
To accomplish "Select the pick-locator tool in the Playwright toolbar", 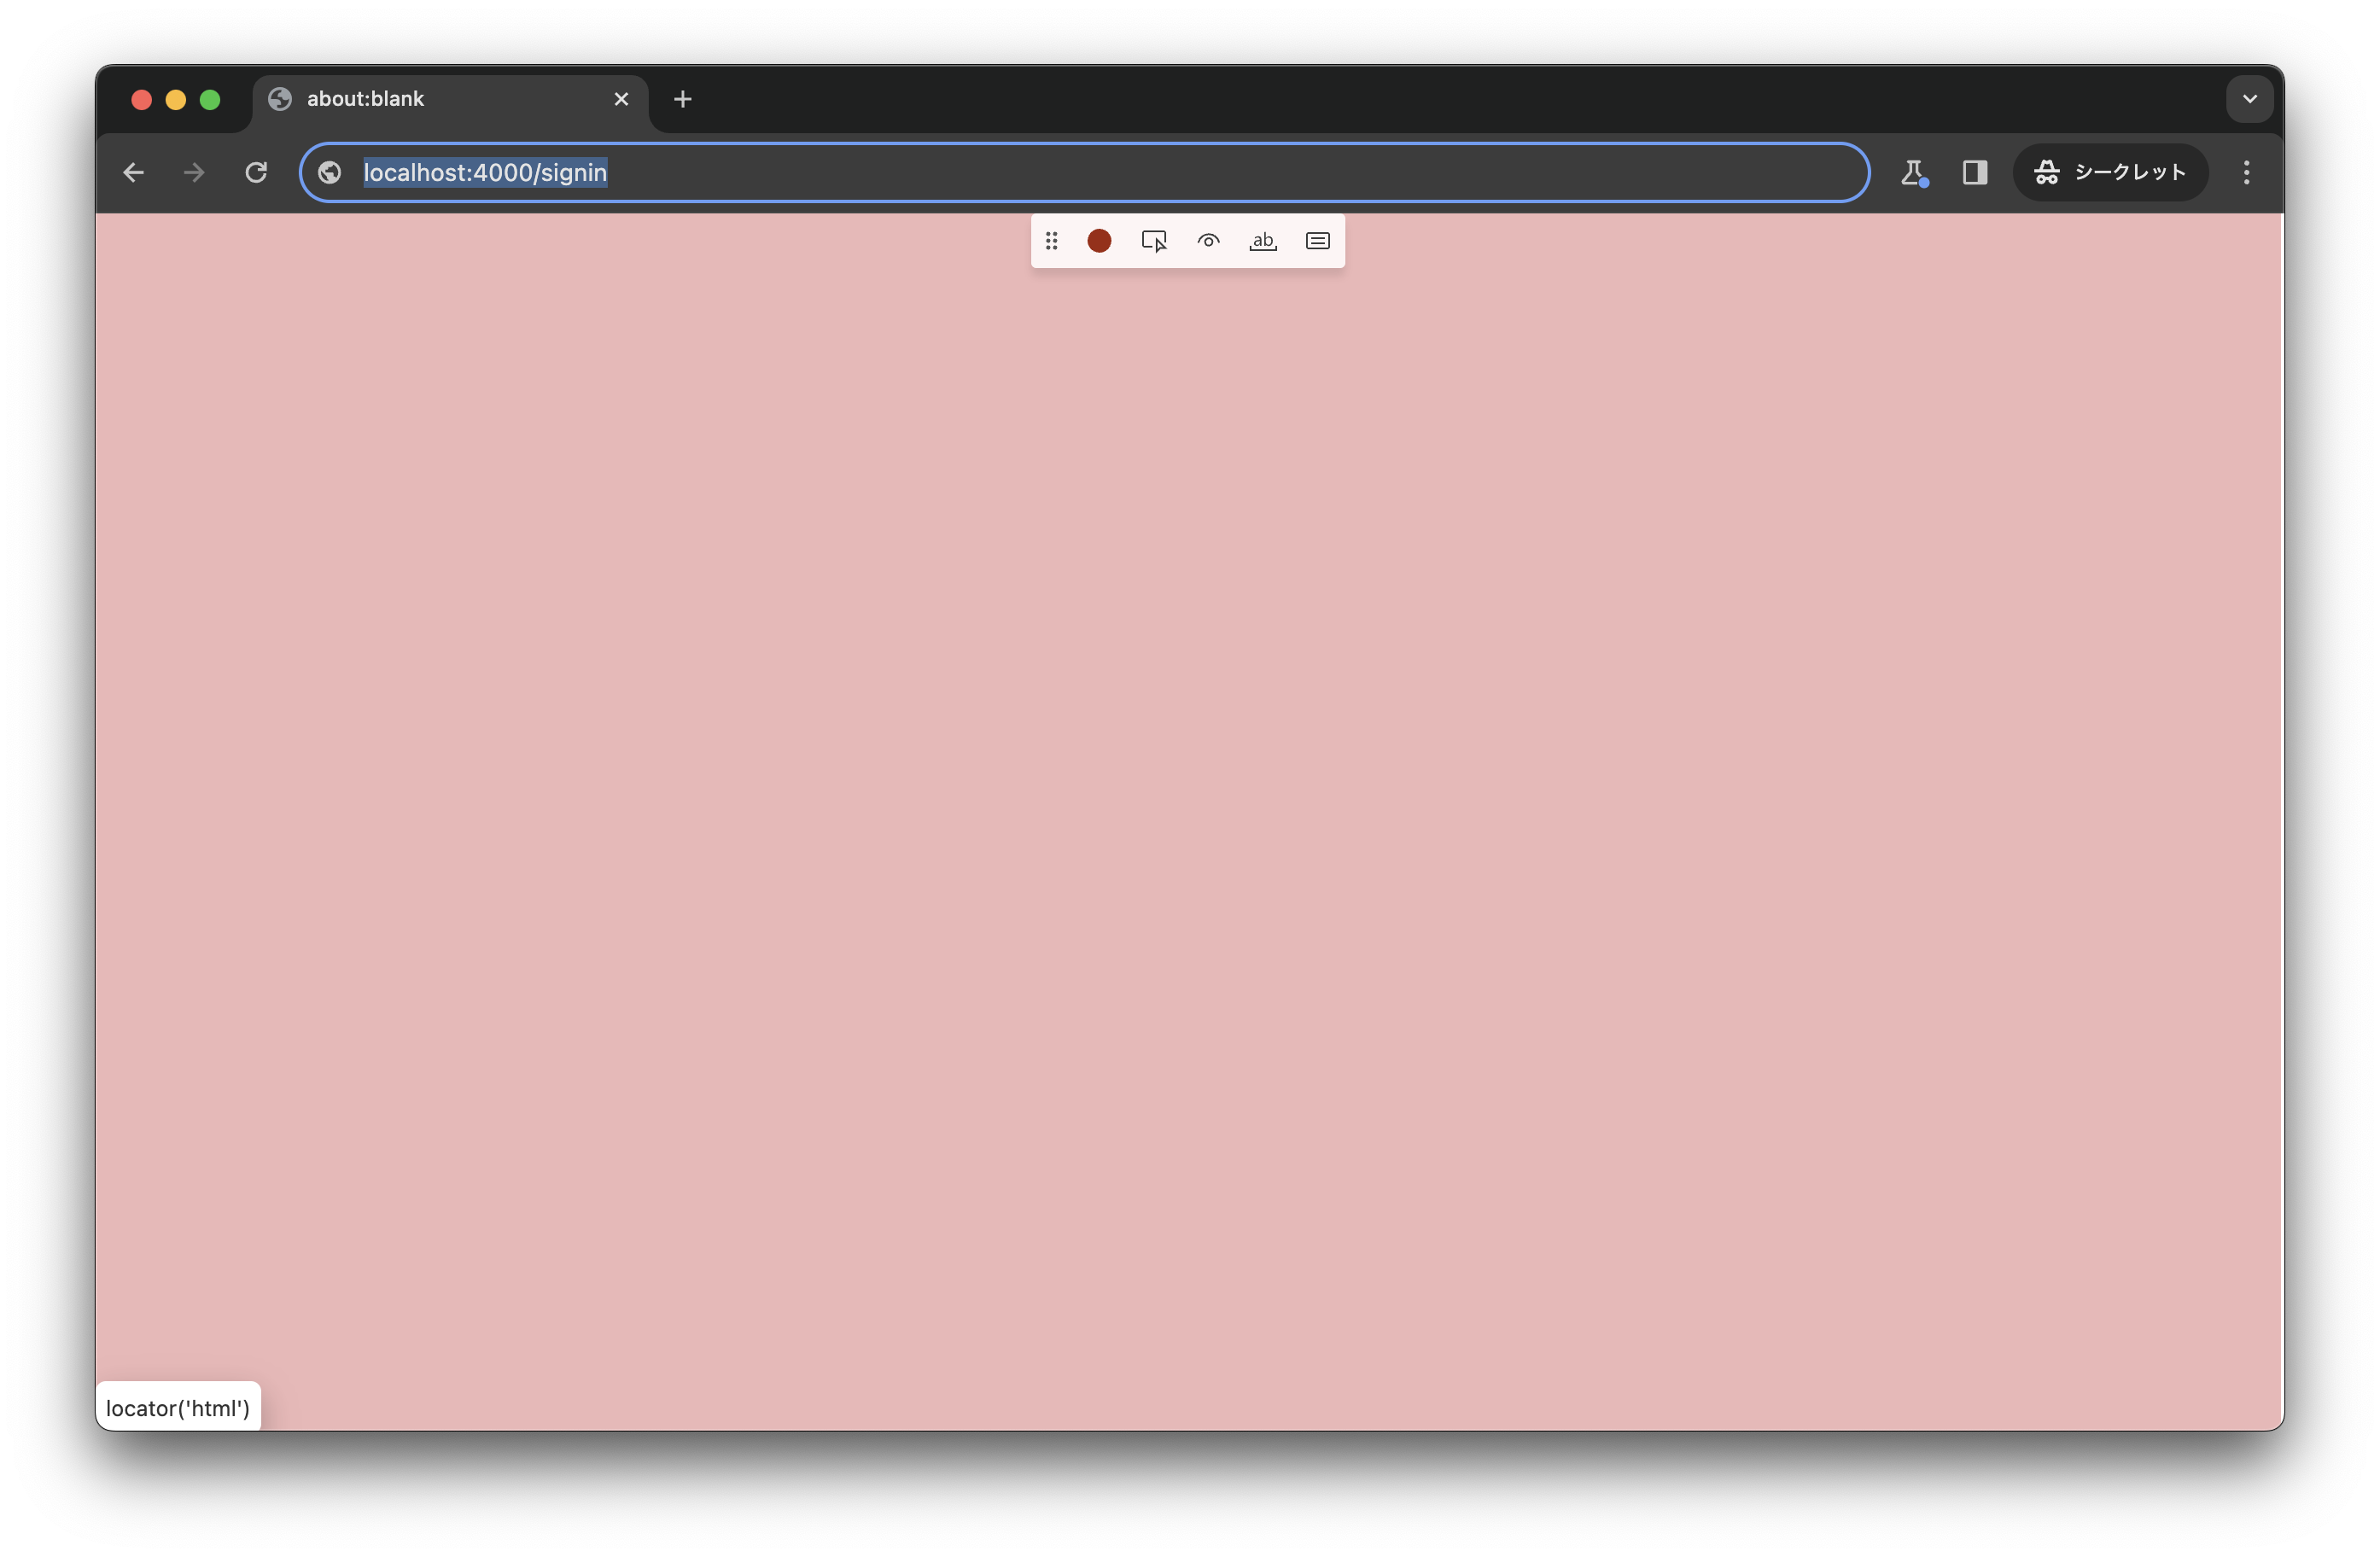I will tap(1154, 241).
